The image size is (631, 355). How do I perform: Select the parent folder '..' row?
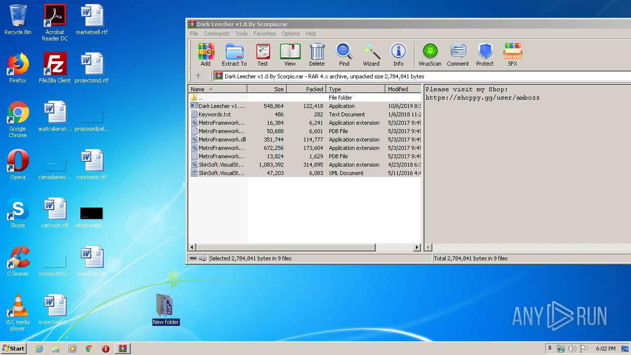point(305,98)
